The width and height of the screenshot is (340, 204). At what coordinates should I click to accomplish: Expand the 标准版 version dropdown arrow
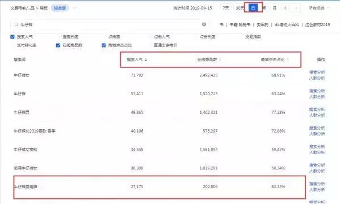[x=74, y=8]
